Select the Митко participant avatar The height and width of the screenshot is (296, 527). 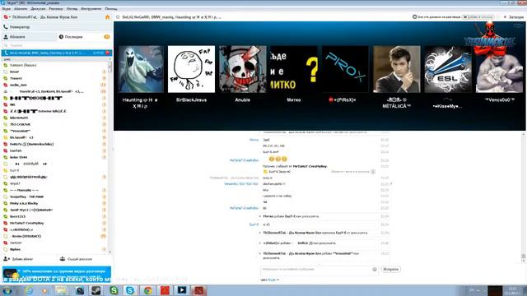click(x=294, y=69)
